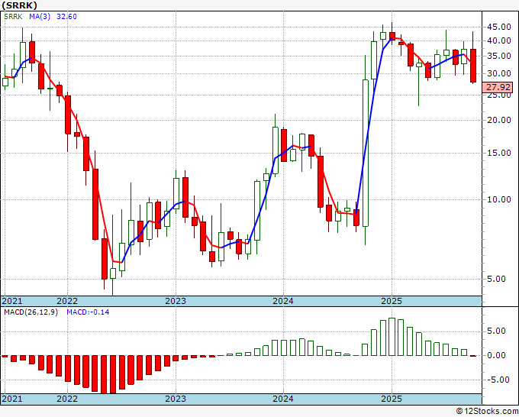Viewport: 519px width, 417px height.
Task: Click the 2024 label on price chart axis
Action: click(x=283, y=301)
